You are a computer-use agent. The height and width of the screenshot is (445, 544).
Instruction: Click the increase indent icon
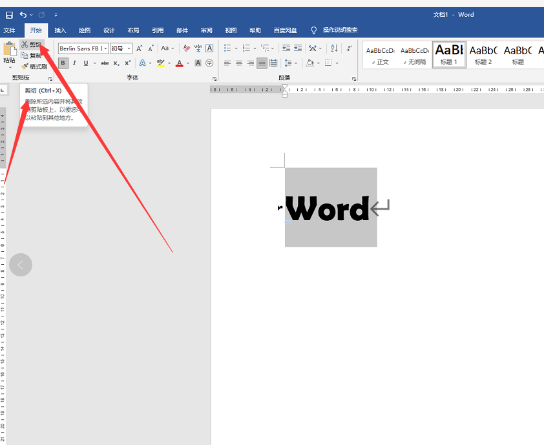(298, 48)
